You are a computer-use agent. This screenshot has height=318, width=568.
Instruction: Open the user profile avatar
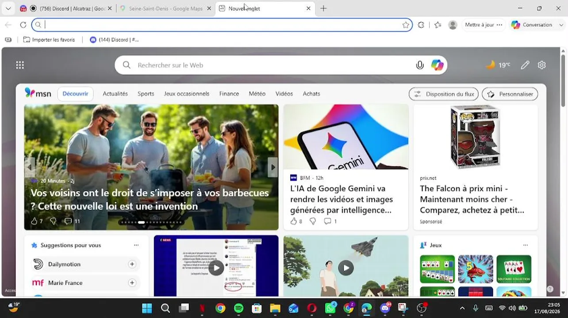[453, 25]
